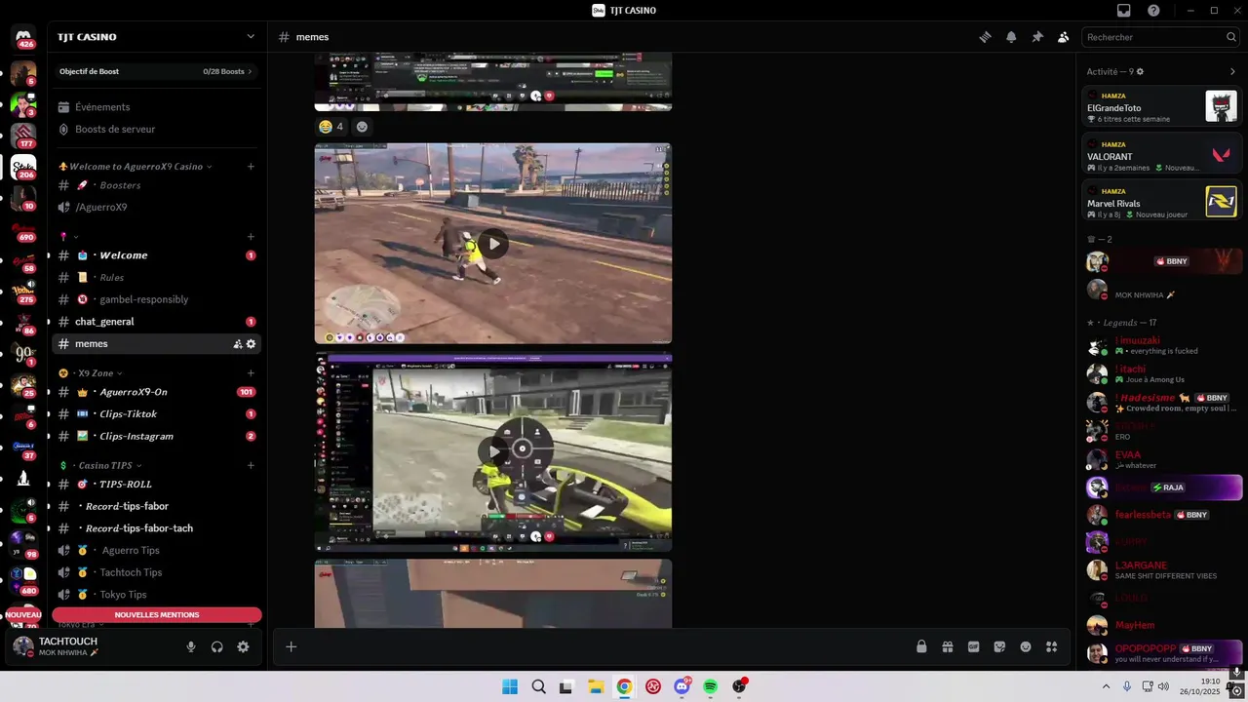1248x702 pixels.
Task: Collapse the Casino TIPS category
Action: 139,466
